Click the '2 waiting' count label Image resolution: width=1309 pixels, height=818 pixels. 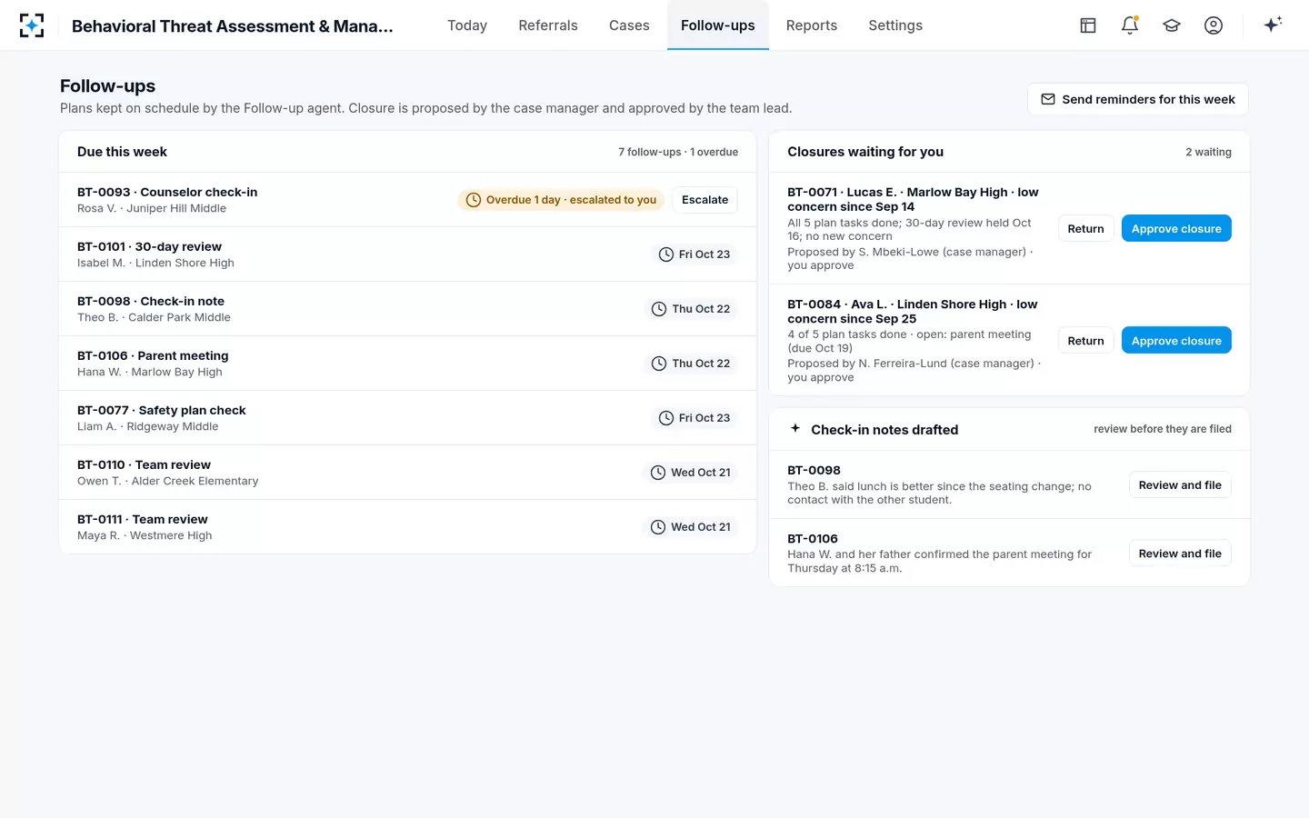(1208, 152)
